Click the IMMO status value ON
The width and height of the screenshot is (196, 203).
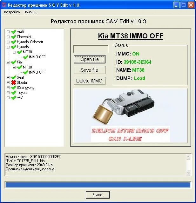[x=136, y=54]
